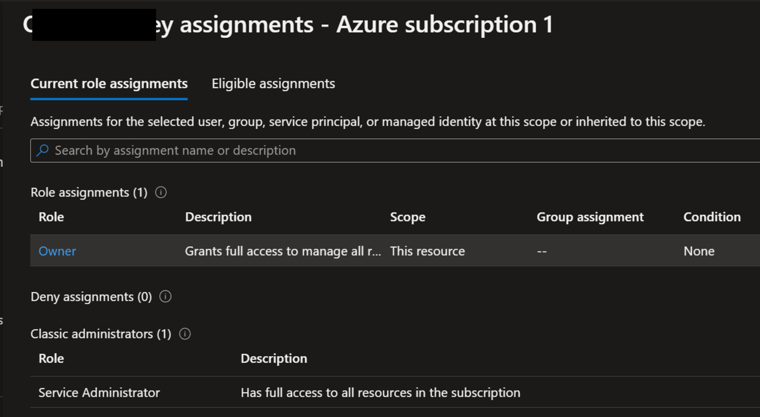Click the page title 'Azure subscription 1'
The image size is (760, 417).
(445, 24)
